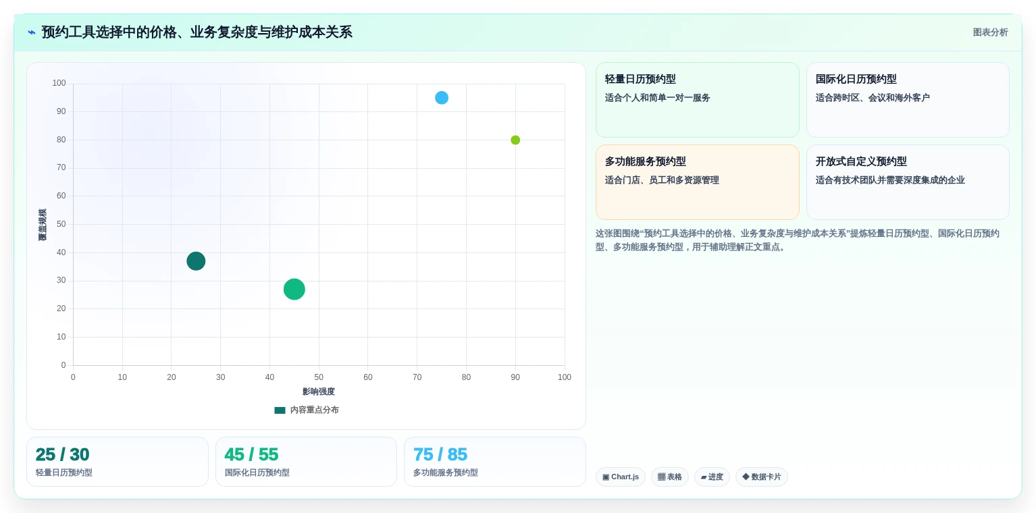Click the chart title 预约工具选择中的价格
Screen dimensions: 1036x513
pos(197,32)
